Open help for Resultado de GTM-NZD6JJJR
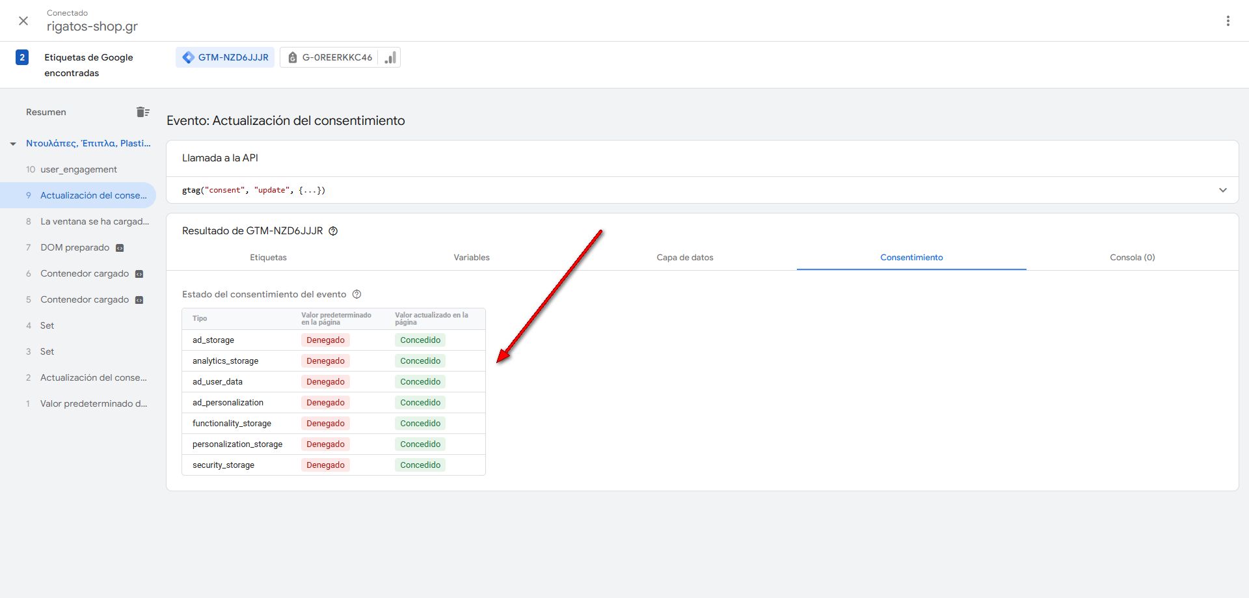Screen dimensions: 1249x598 click(333, 231)
